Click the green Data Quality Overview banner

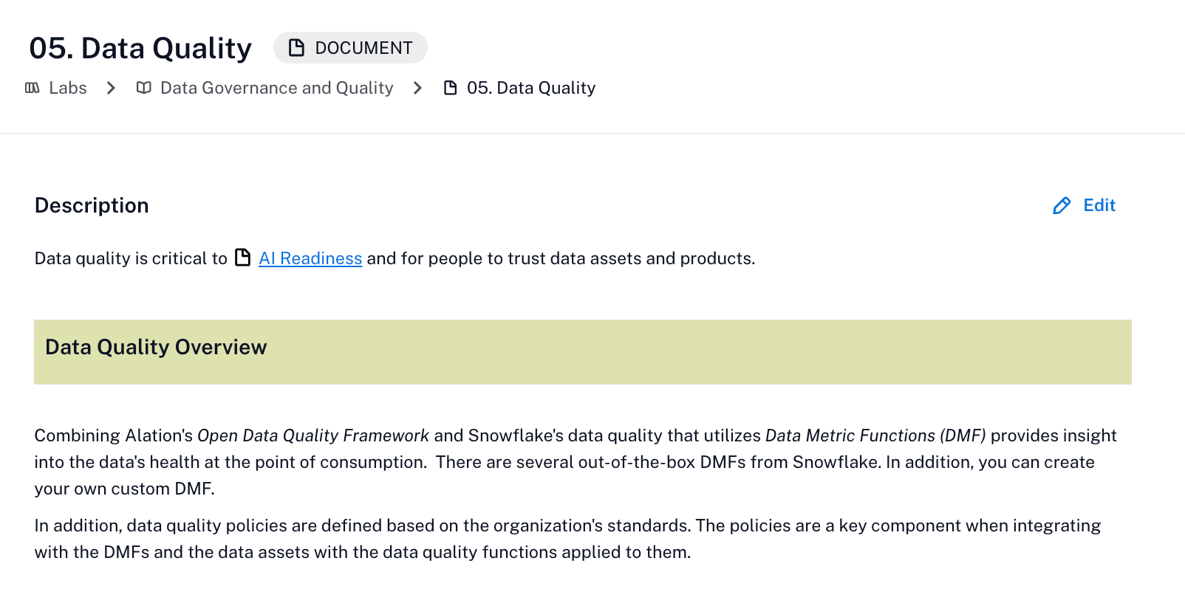pos(665,352)
